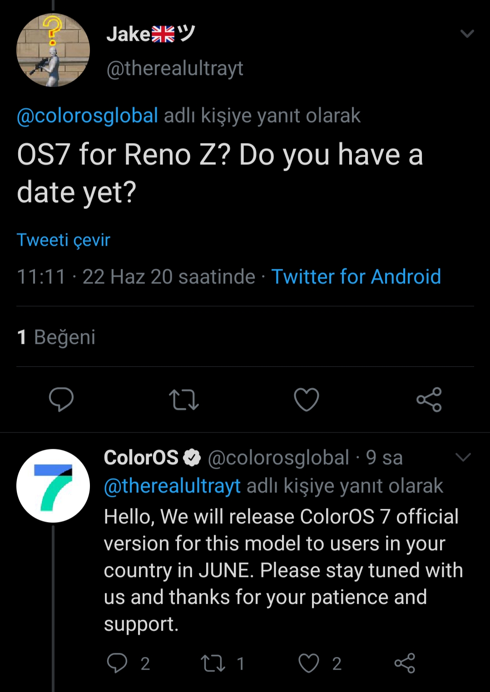Open the @therealultrayt handle under Jake
Viewport: 490px width, 692px height.
click(x=175, y=68)
